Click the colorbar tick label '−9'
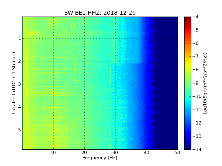 [196, 83]
